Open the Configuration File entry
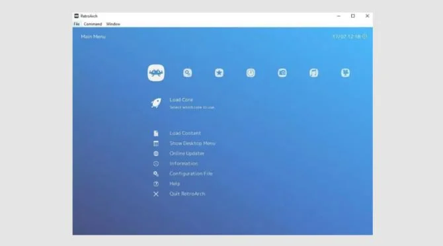The image size is (443, 246). 191,174
